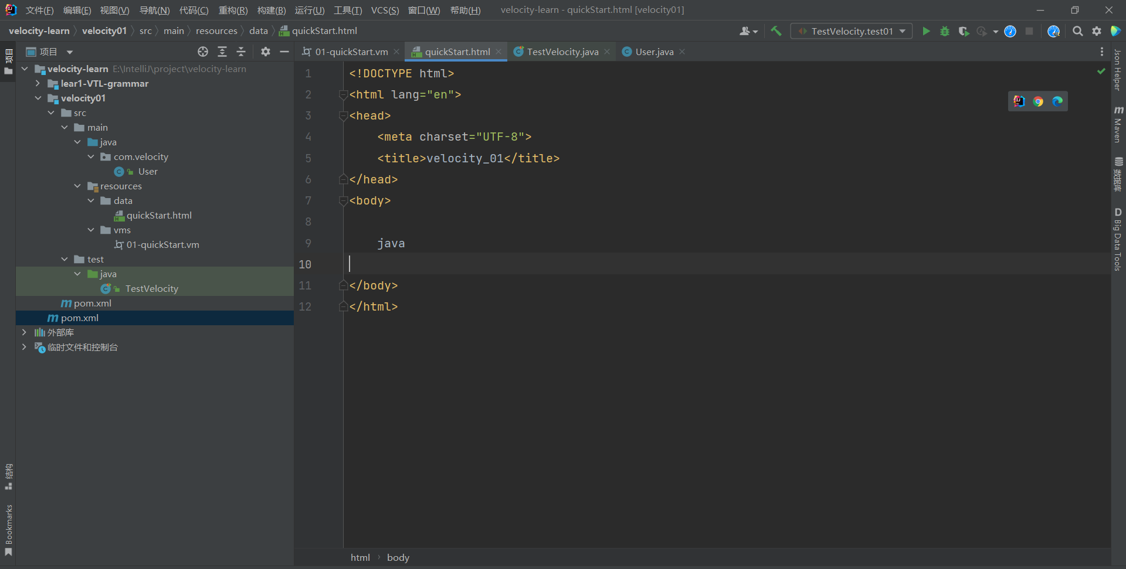Open editor tabs three-dot menu
This screenshot has width=1126, height=569.
point(1102,52)
